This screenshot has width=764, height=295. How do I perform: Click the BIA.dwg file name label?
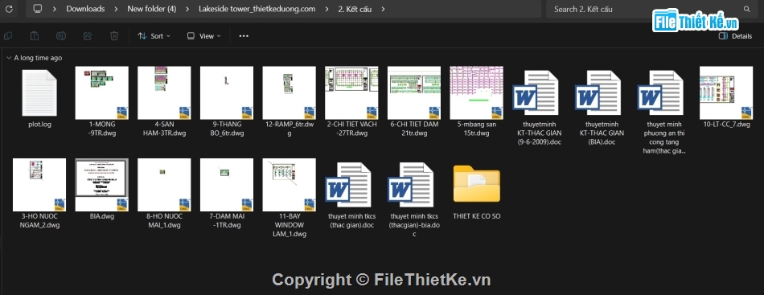(102, 216)
